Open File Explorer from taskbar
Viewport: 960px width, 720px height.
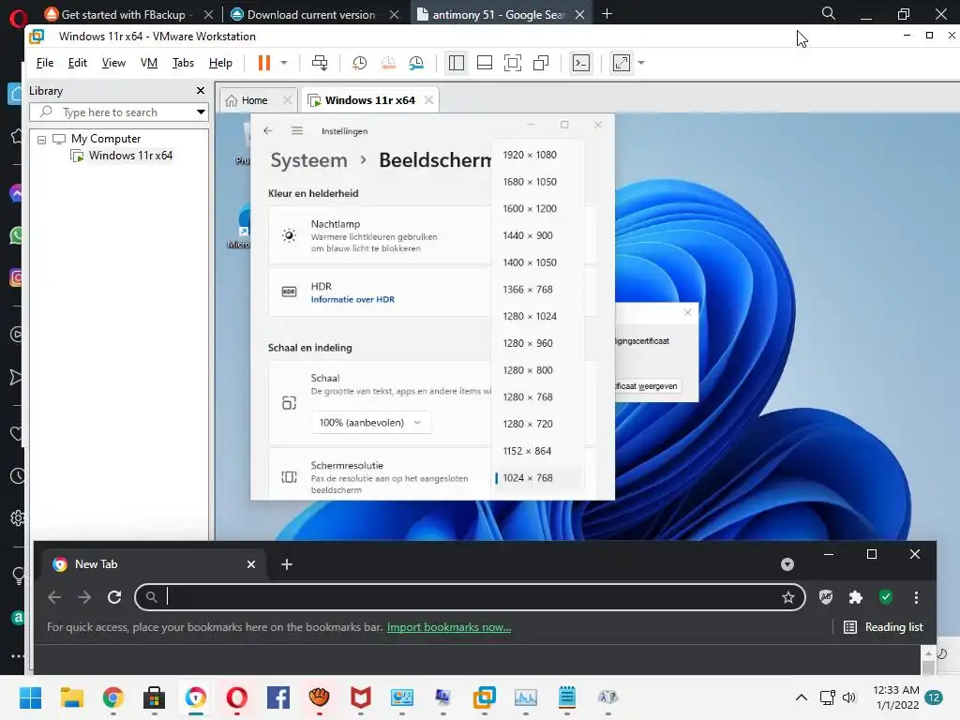(71, 697)
